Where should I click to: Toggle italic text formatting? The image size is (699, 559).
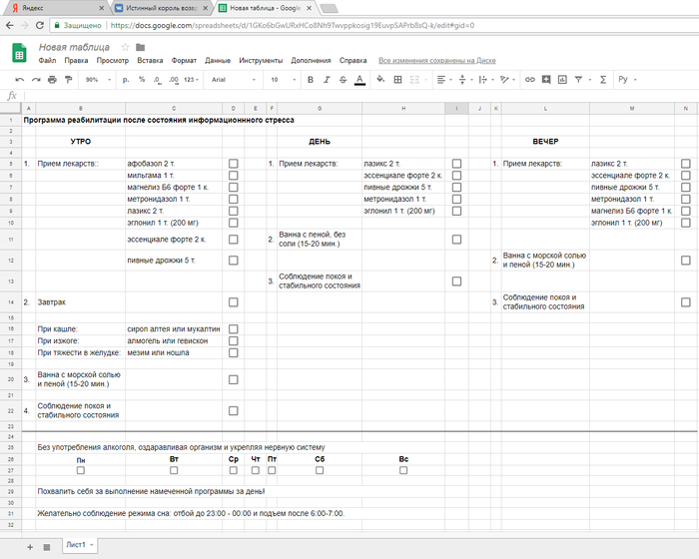coord(326,79)
